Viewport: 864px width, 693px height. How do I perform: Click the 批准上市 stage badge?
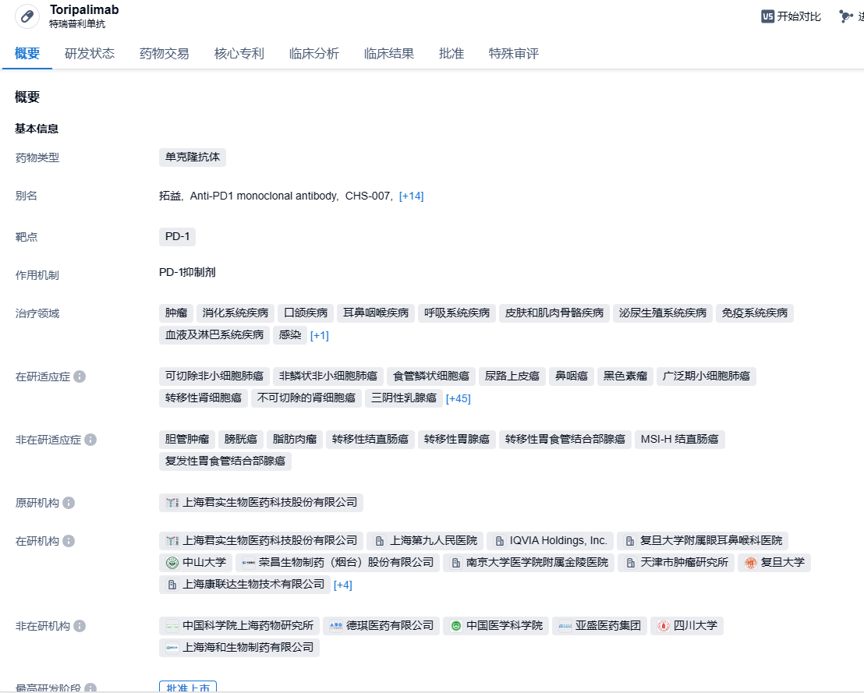pyautogui.click(x=188, y=688)
